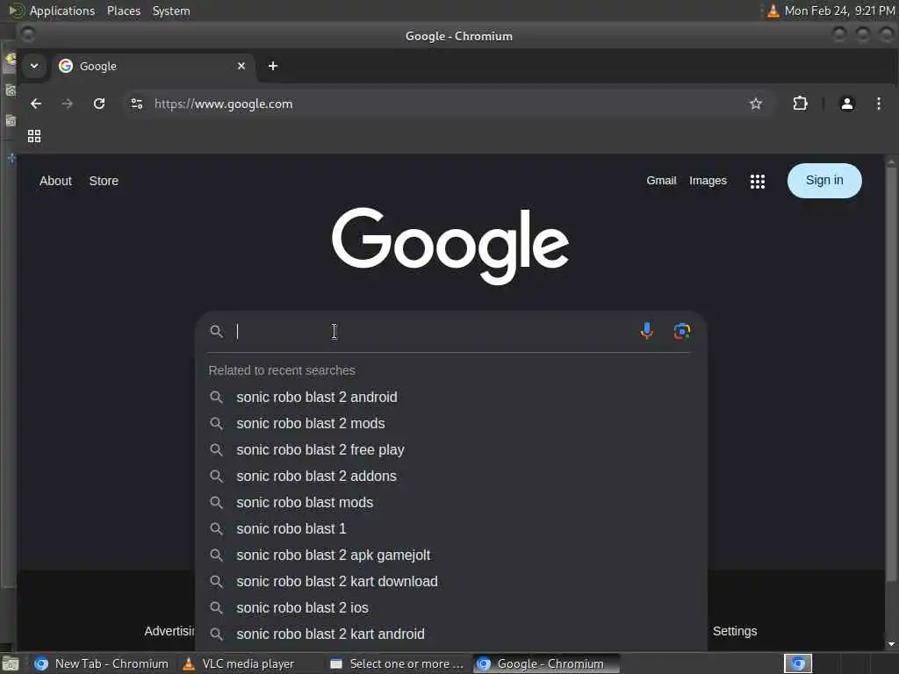Open the Settings link in footer
The width and height of the screenshot is (899, 674).
pyautogui.click(x=735, y=631)
